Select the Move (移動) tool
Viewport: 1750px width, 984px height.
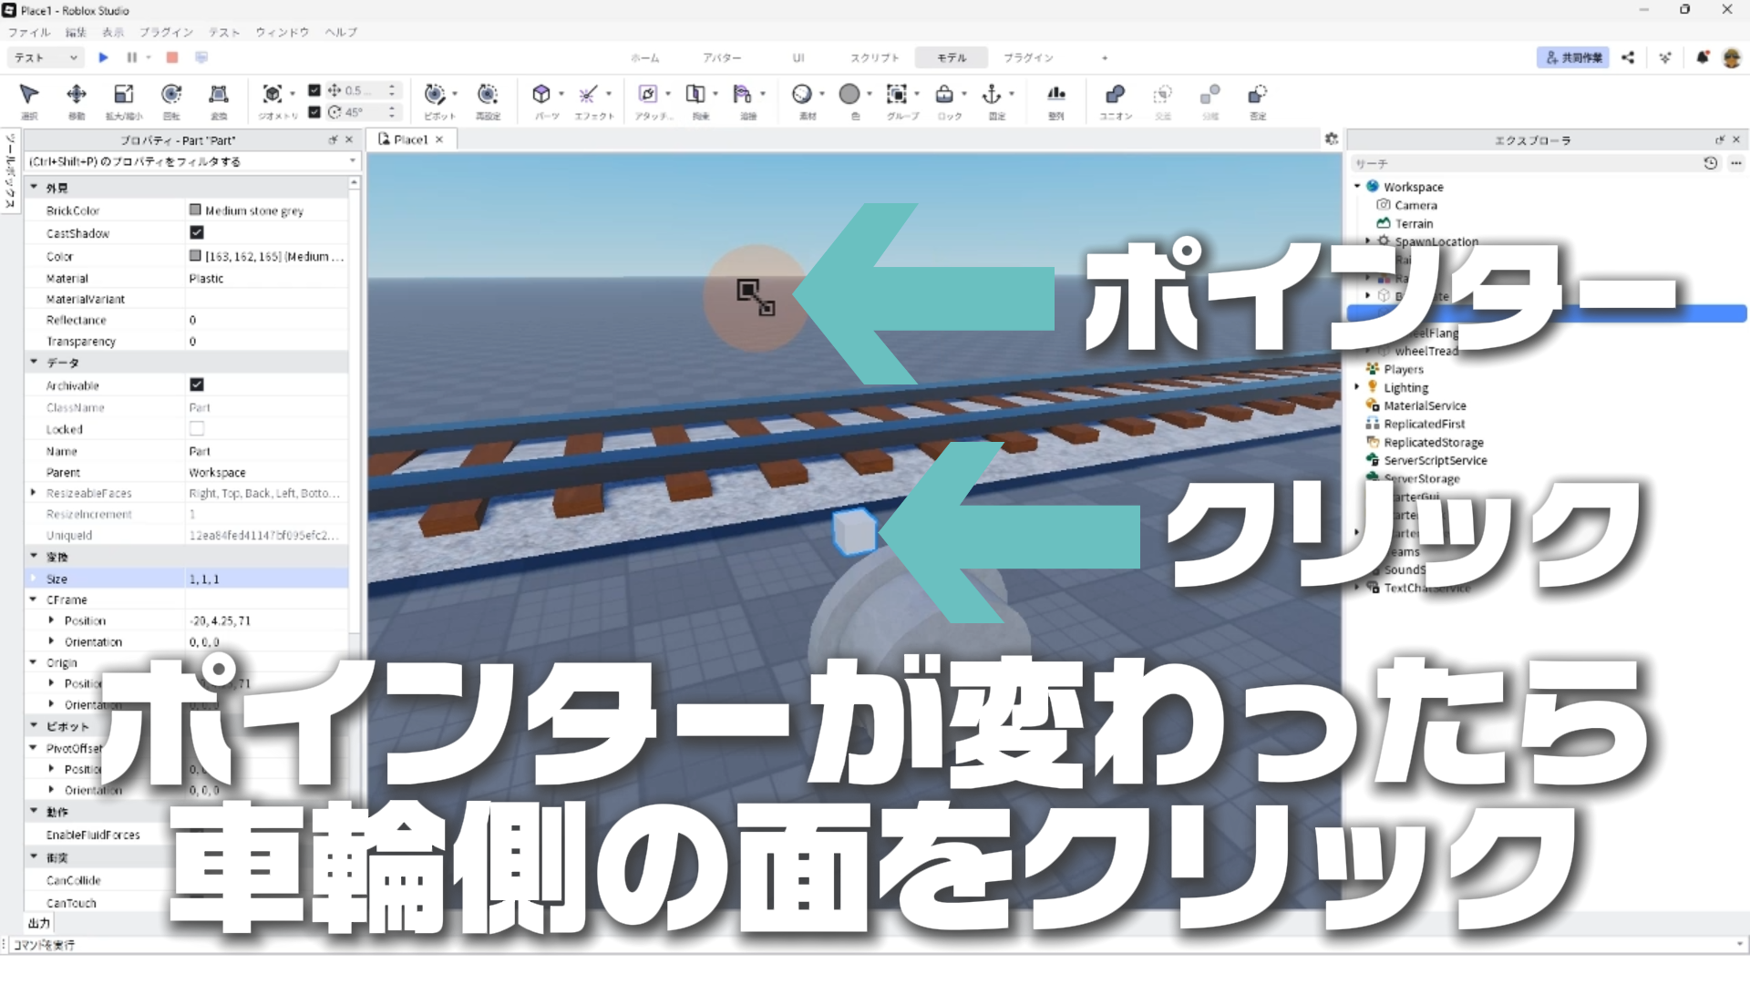point(77,95)
